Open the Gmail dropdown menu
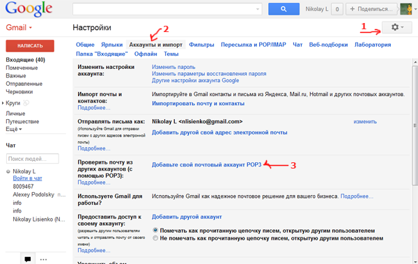Viewport: 418px width, 264px height. tap(19, 27)
